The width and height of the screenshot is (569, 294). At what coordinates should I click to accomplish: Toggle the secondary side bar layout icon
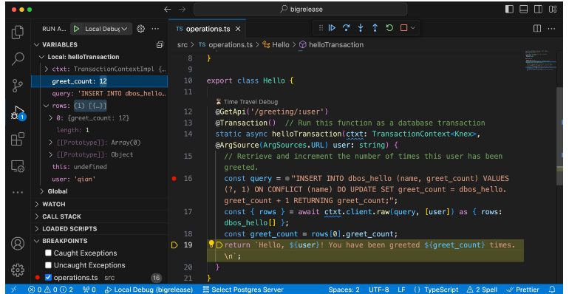(x=538, y=10)
